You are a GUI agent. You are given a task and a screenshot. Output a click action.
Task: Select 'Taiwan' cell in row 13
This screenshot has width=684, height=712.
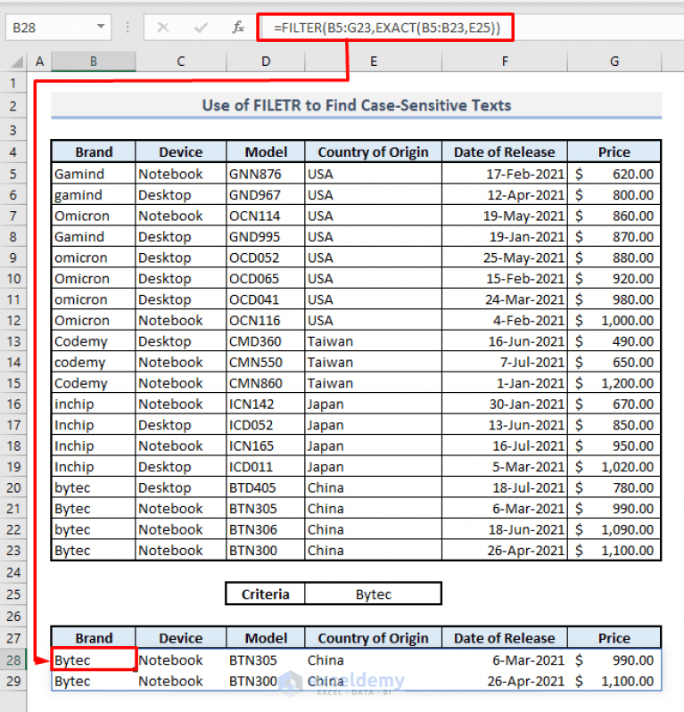tap(373, 341)
